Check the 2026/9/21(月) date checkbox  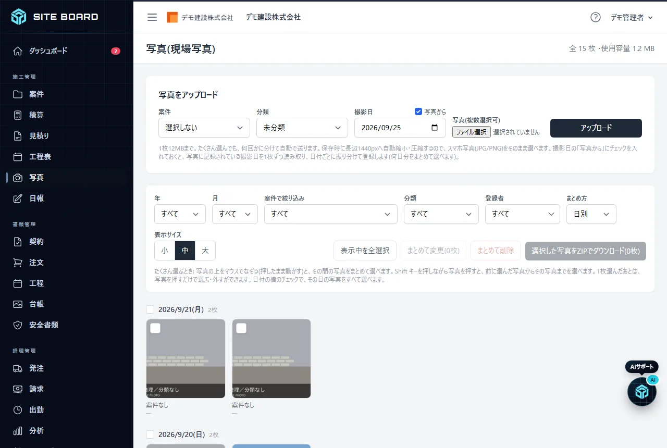151,309
